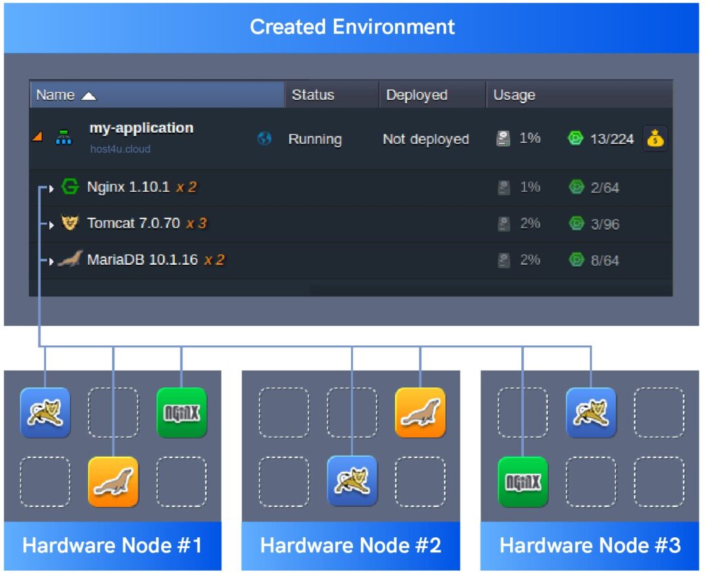Click the cloudlet icon in the Tomcat row

576,223
